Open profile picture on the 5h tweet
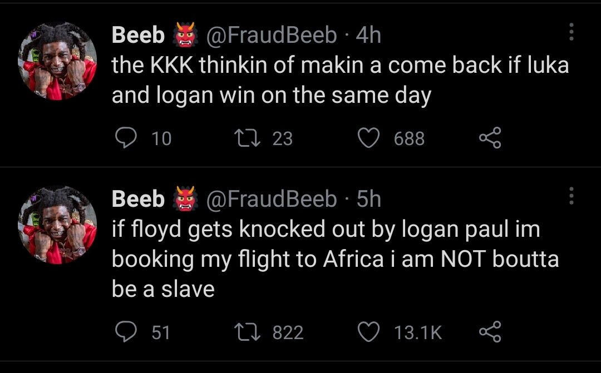This screenshot has height=373, width=601. click(x=58, y=224)
